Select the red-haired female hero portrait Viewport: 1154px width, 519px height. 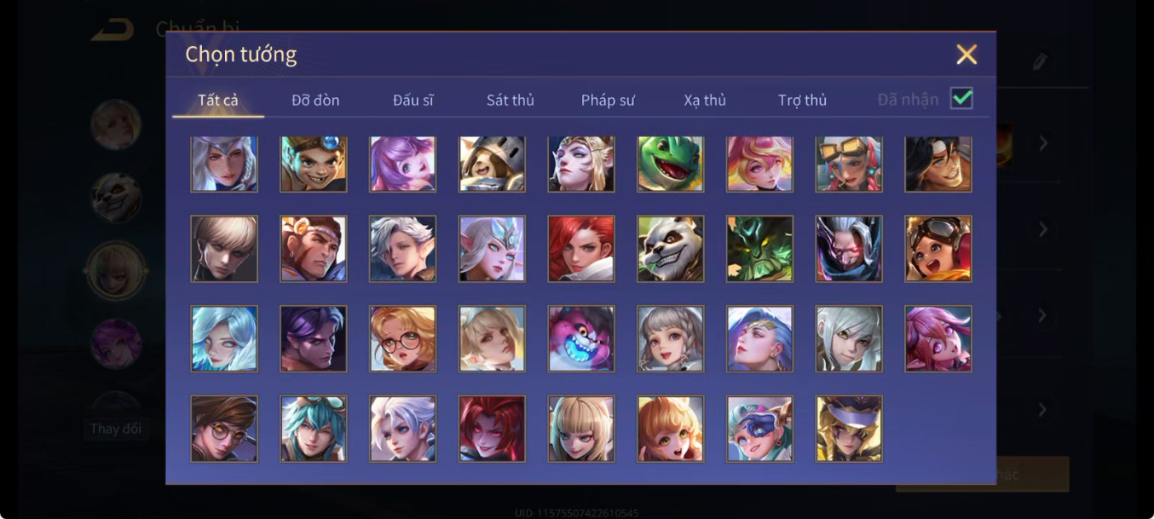pos(581,249)
